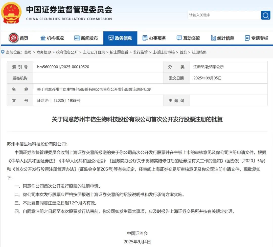Go to 政务信息 in the breadcrumb
273x247 pixels.
click(44, 52)
